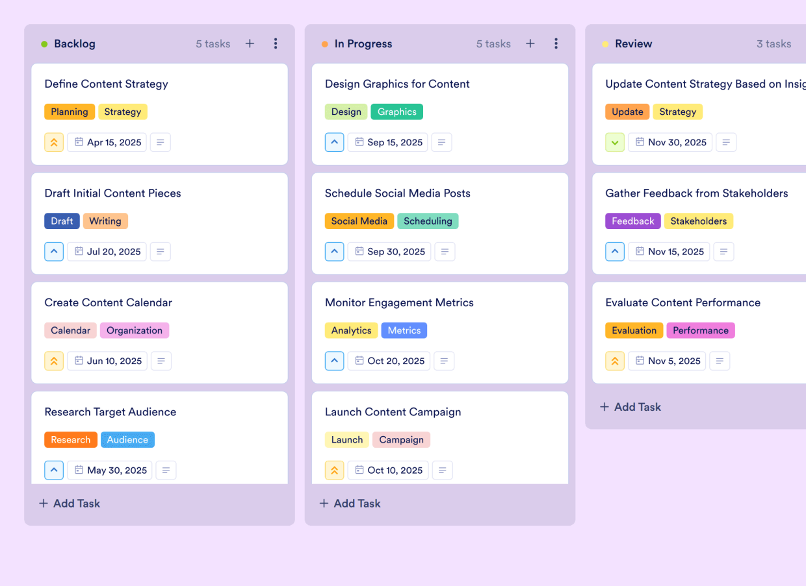
Task: Click the calendar icon on Research Target Audience
Action: tap(79, 470)
